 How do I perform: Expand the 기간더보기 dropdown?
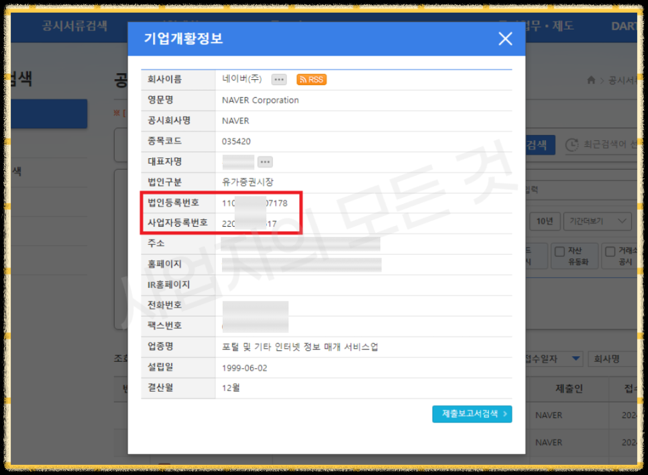(x=597, y=221)
